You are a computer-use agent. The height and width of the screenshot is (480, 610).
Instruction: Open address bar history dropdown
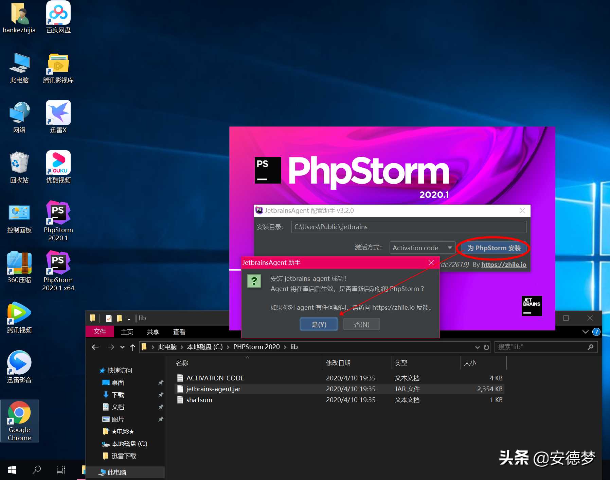pyautogui.click(x=477, y=347)
